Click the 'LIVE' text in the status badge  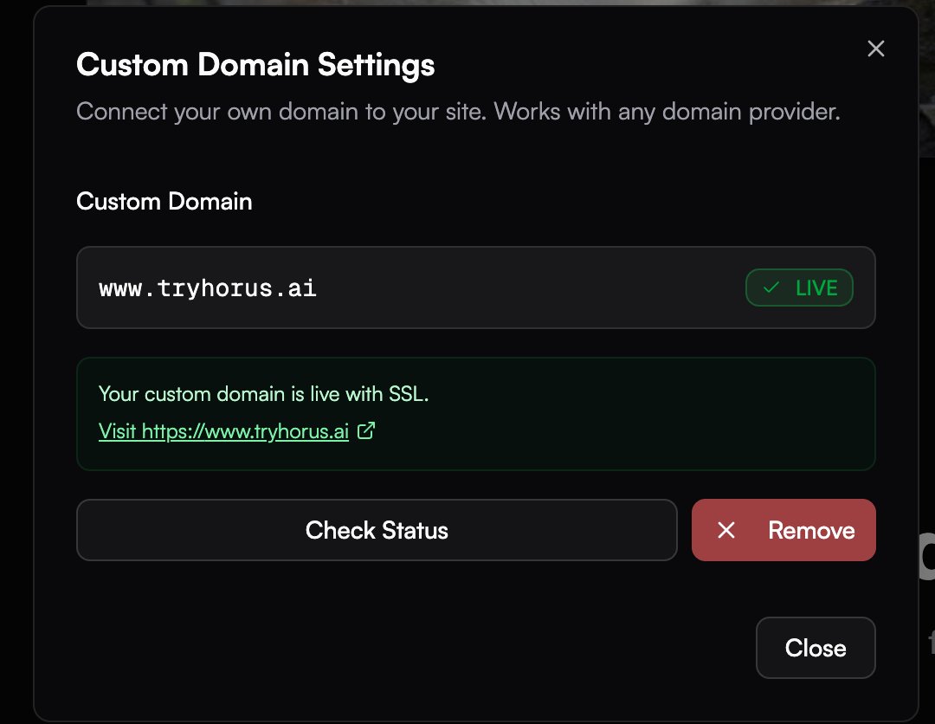[x=816, y=288]
